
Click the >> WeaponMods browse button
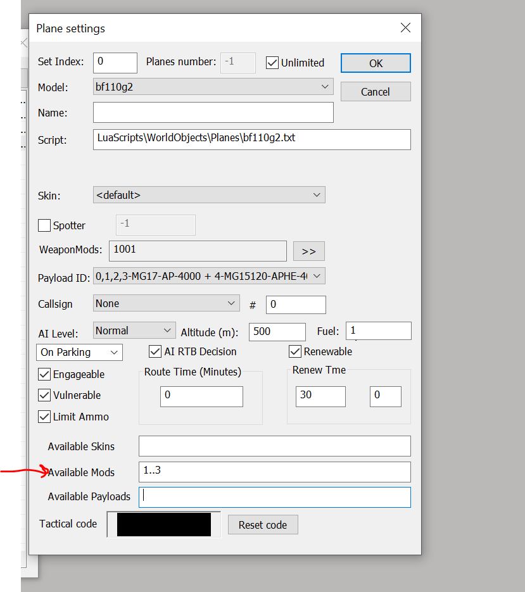(x=308, y=251)
